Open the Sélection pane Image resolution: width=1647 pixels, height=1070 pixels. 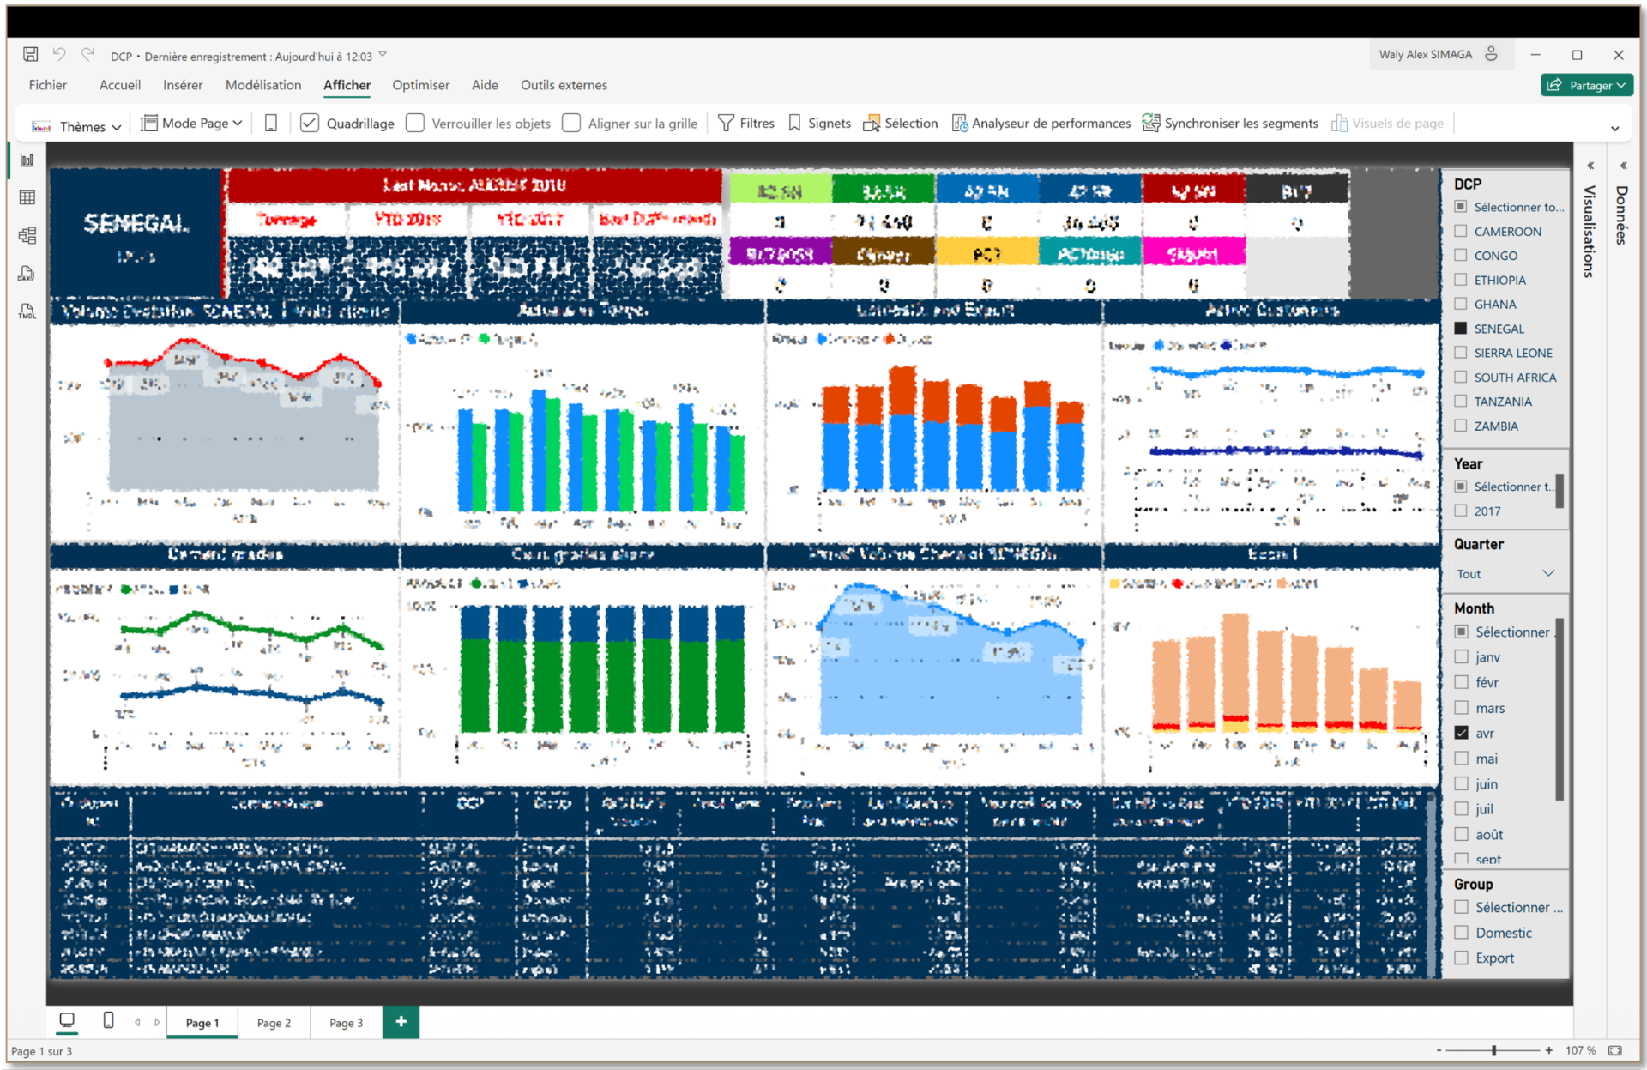[x=901, y=124]
